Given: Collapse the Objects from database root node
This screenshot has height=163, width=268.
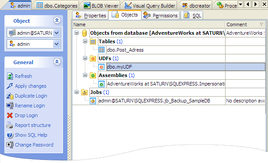Looking at the screenshot, I should 76,33.
